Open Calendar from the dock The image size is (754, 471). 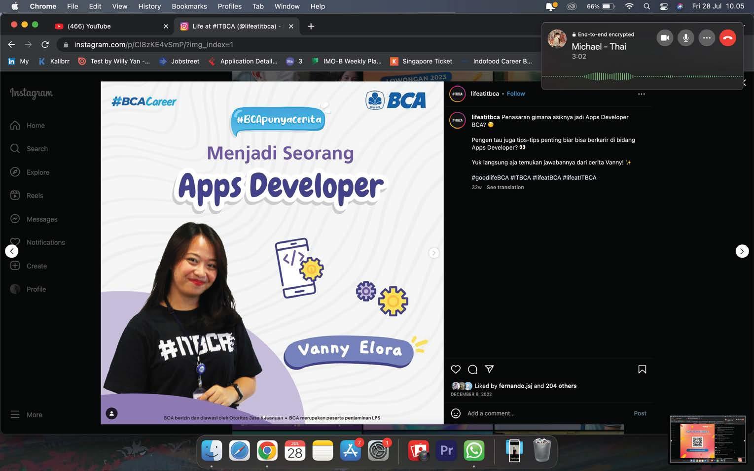(x=295, y=450)
